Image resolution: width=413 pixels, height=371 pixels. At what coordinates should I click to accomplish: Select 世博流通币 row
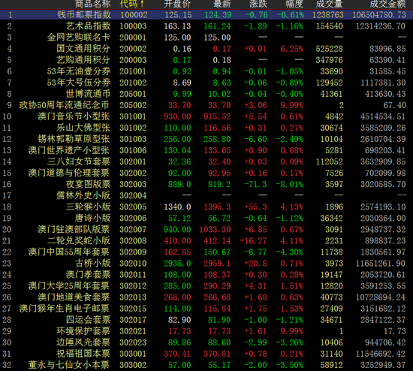click(x=206, y=94)
